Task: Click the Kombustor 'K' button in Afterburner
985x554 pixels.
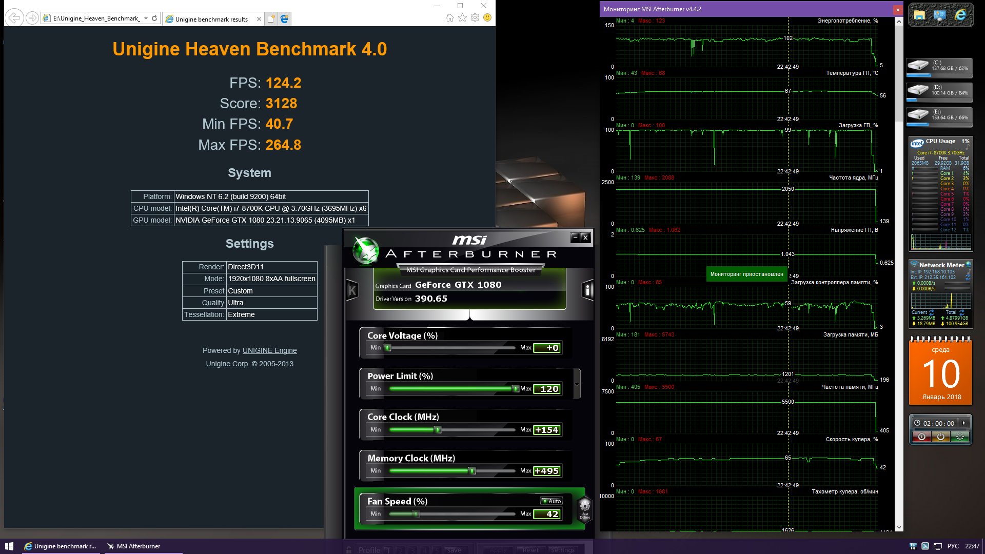Action: (x=352, y=291)
